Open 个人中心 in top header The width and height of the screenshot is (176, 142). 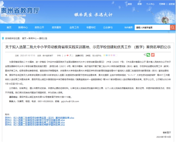[x=150, y=4]
